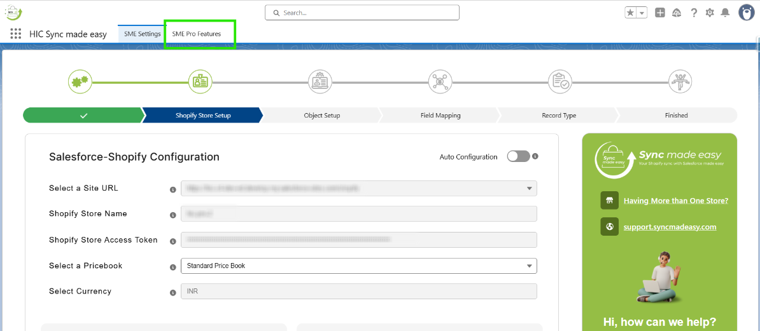This screenshot has width=760, height=331.
Task: Click the globe icon beside the support link
Action: (609, 226)
